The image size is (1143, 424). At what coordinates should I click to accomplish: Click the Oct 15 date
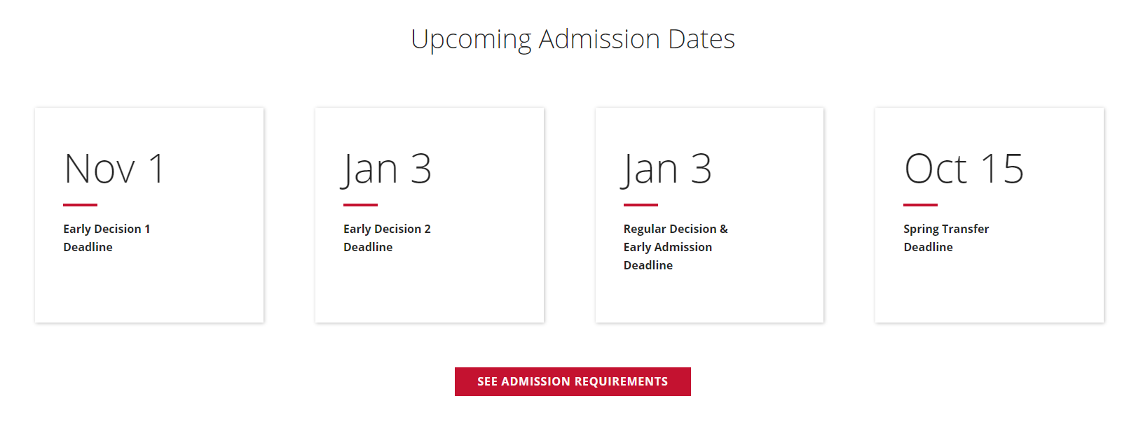coord(964,169)
